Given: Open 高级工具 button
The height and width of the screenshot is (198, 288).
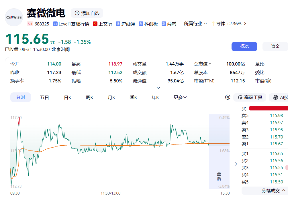Looking at the screenshot, I should [x=250, y=97].
